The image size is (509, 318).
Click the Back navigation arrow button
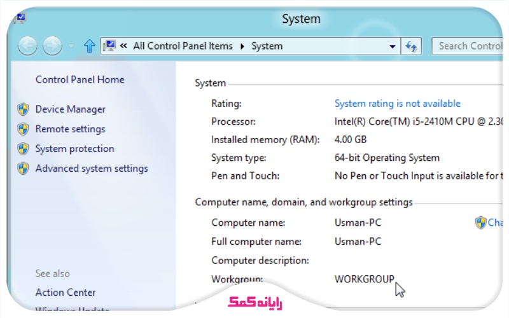27,46
